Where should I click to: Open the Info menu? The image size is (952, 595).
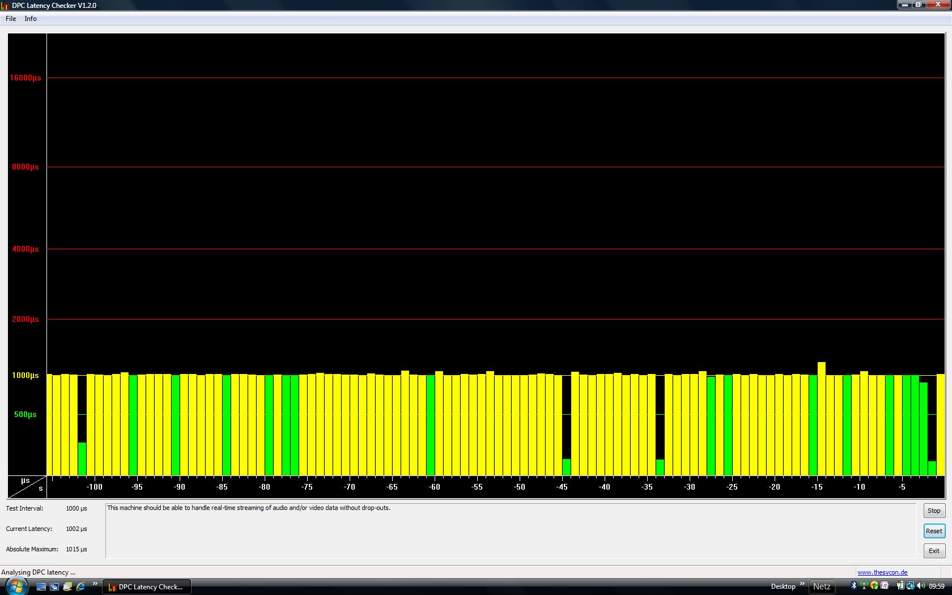coord(31,19)
